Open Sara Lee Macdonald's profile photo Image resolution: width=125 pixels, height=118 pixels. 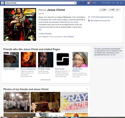pyautogui.click(x=28, y=60)
